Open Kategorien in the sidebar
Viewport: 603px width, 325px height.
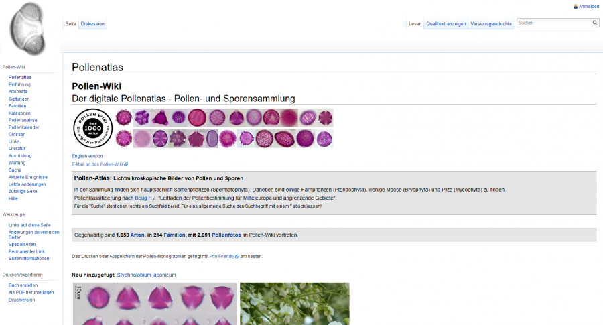pos(19,113)
